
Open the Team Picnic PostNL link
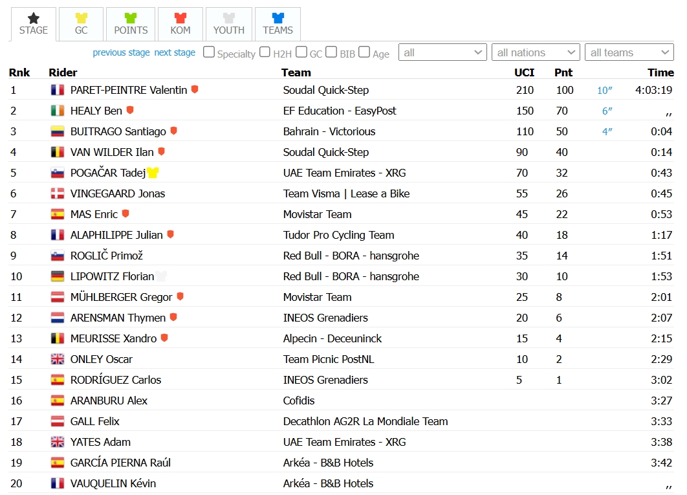[x=329, y=359]
